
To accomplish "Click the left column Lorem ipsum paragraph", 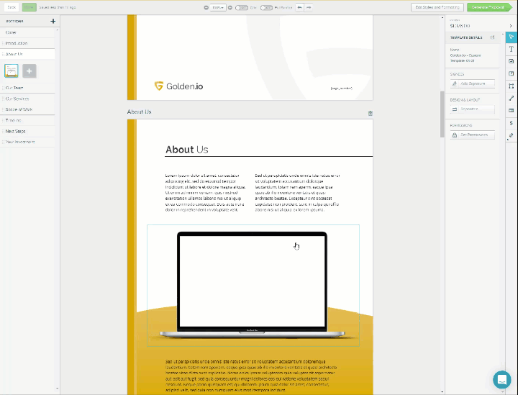I will coord(206,193).
